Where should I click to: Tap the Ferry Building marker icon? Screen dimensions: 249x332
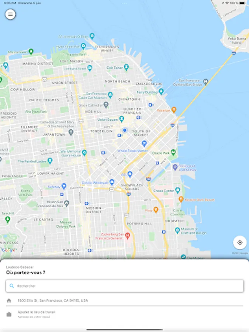click(161, 91)
